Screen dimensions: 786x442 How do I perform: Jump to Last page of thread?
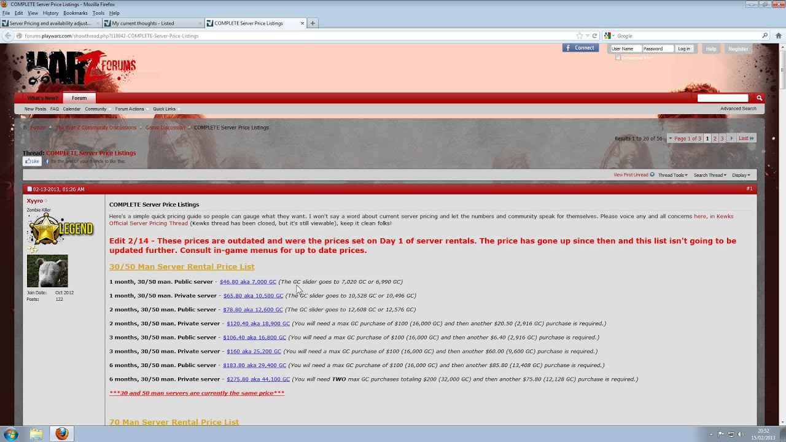point(746,139)
